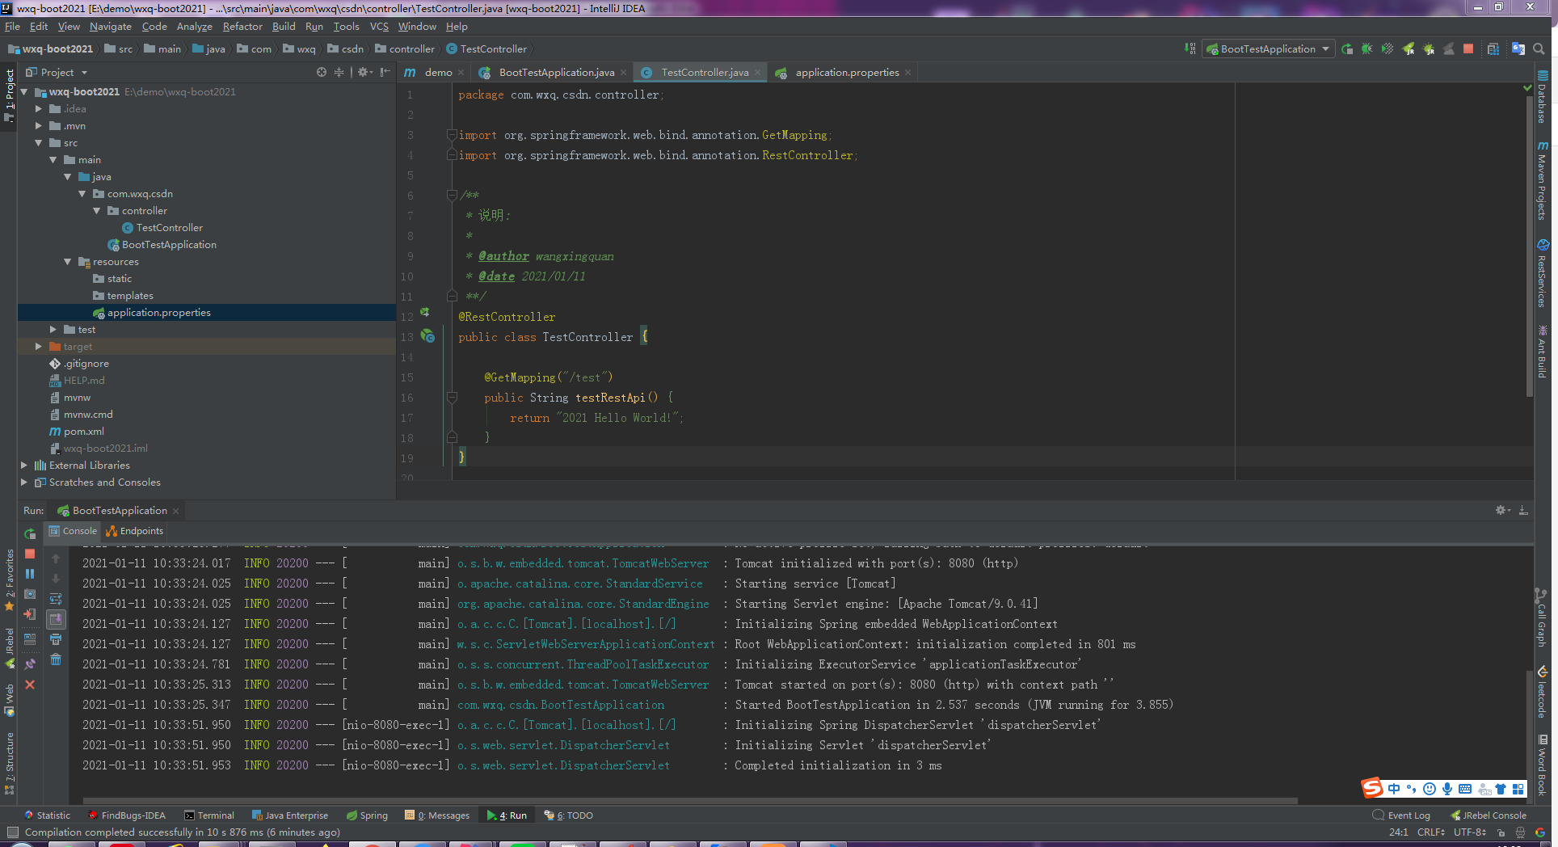Image resolution: width=1558 pixels, height=847 pixels.
Task: Switch to the application.properties editor tab
Action: pyautogui.click(x=847, y=73)
